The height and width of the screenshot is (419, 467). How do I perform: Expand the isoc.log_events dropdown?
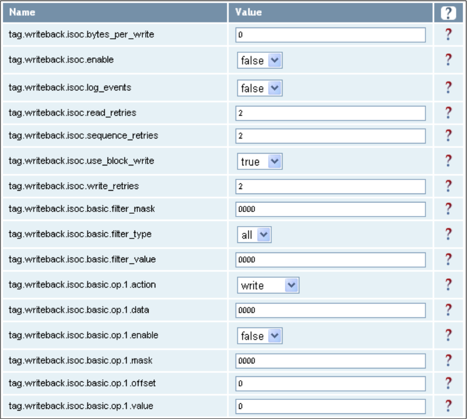[260, 88]
